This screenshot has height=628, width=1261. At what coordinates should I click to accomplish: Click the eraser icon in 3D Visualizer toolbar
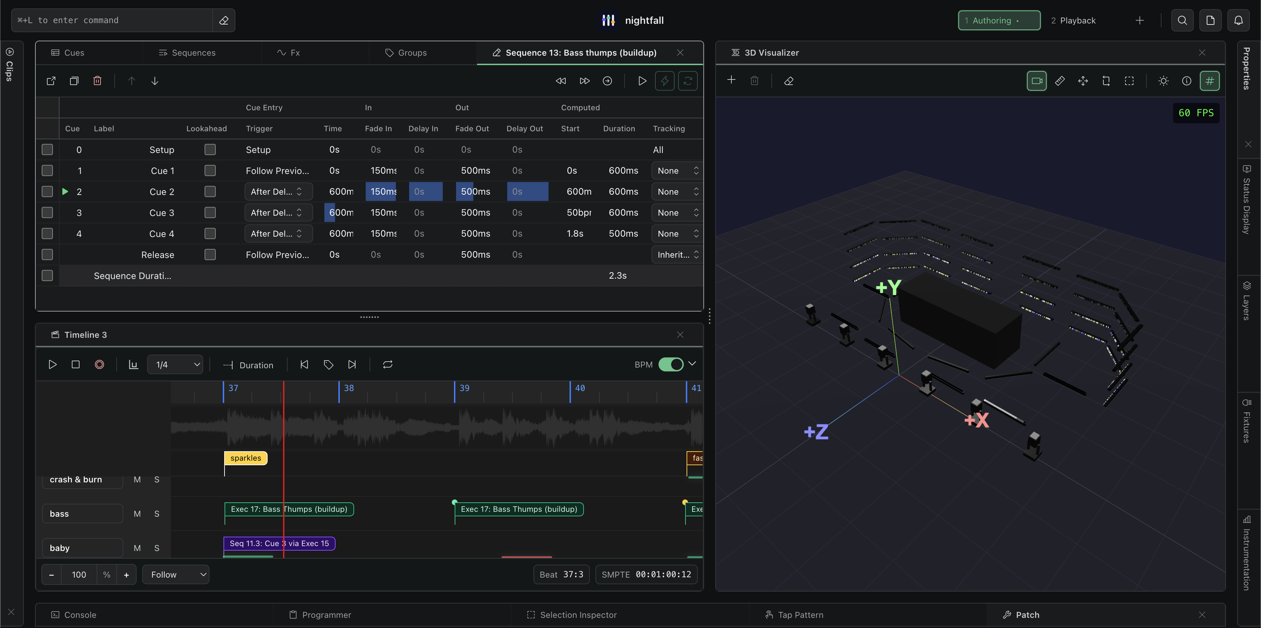click(788, 81)
